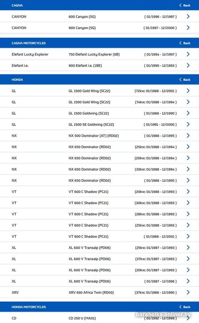199x323 pixels.
Task: Click Back in HONDA MOTORCYCLES header
Action: pos(185,307)
